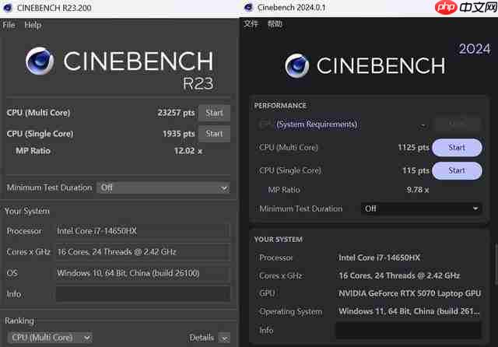Expand 2024 Minimum Test Duration dropdown
Image resolution: width=498 pixels, height=347 pixels.
(x=421, y=209)
